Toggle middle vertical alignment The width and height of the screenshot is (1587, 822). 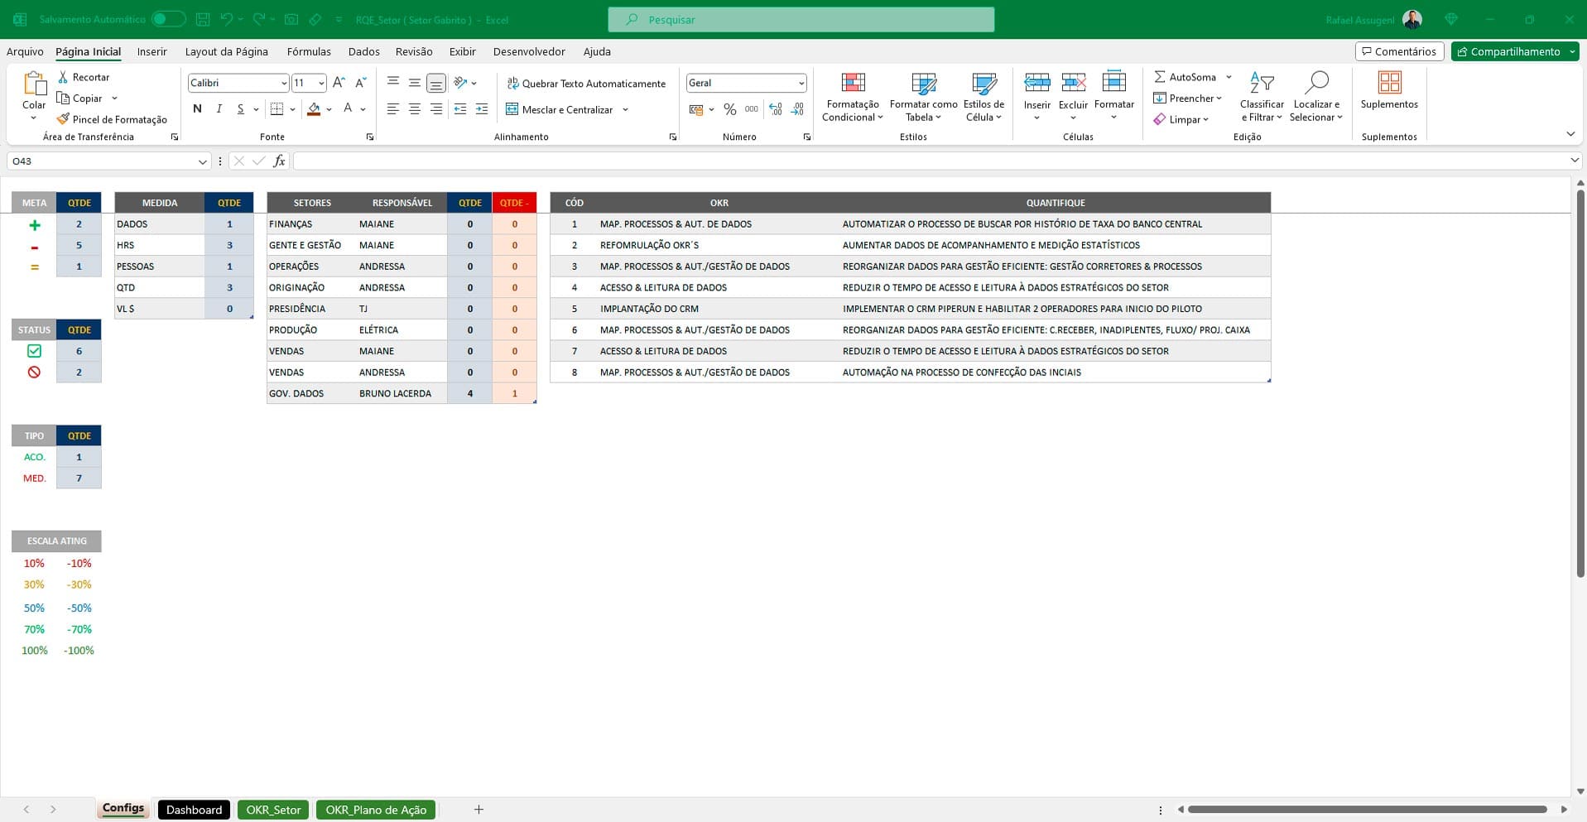(x=414, y=83)
